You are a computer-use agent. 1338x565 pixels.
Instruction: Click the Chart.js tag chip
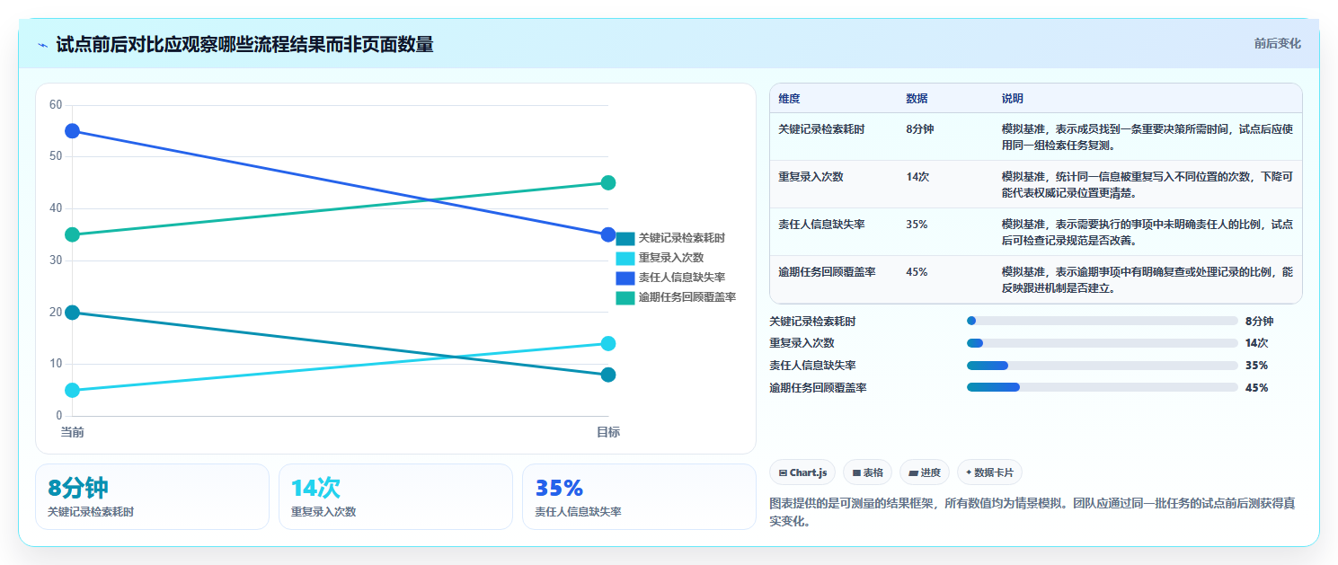802,472
